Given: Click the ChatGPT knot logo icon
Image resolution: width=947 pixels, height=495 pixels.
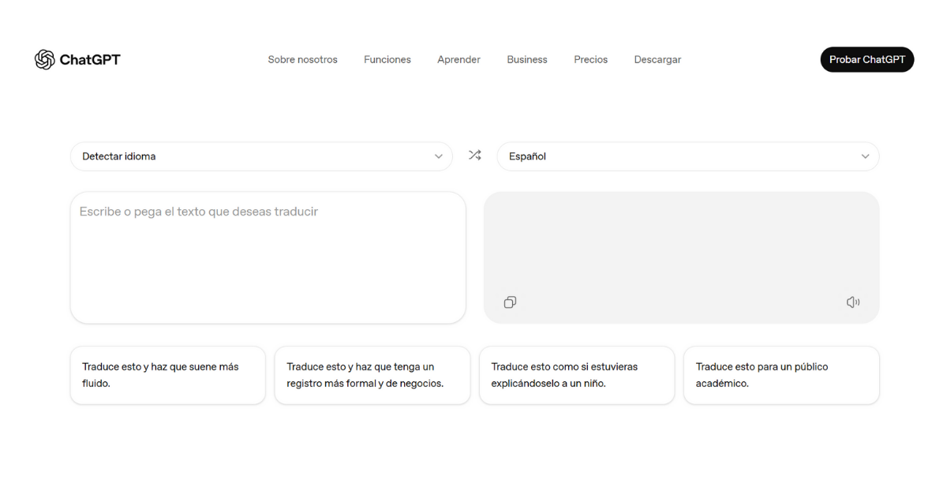Looking at the screenshot, I should (44, 60).
